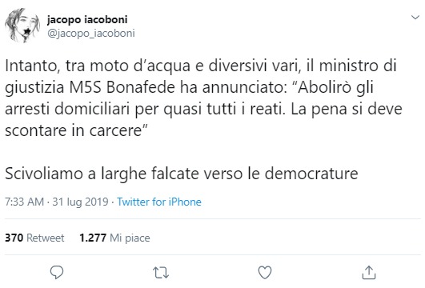The height and width of the screenshot is (288, 425).
Task: Click the 31 lug 2019 date
Action: click(80, 202)
